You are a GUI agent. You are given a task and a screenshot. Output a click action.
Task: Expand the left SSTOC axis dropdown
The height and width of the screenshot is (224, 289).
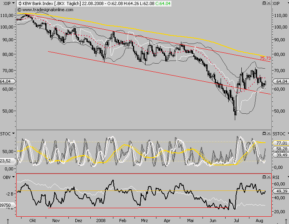click(13, 133)
